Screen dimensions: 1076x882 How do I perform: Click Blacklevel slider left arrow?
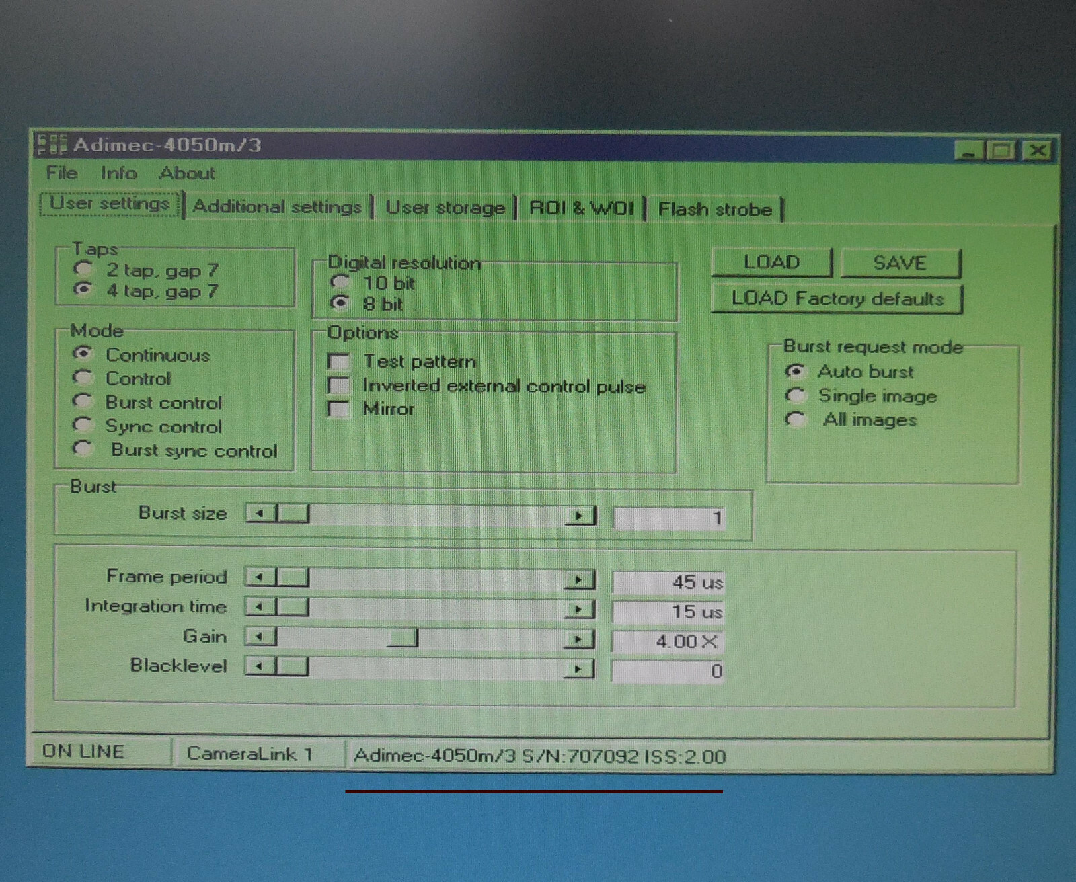(261, 666)
